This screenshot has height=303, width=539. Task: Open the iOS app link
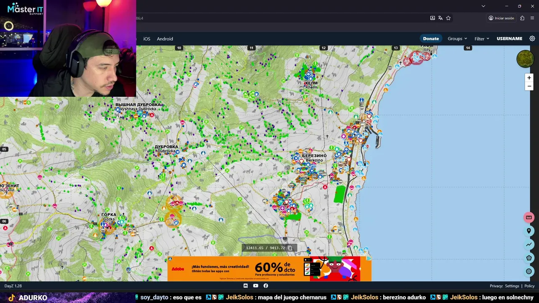pyautogui.click(x=147, y=39)
